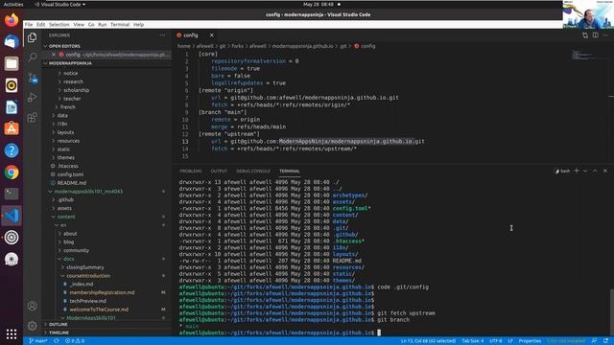Close config in the Open Editors list
The height and width of the screenshot is (345, 614).
pyautogui.click(x=54, y=55)
